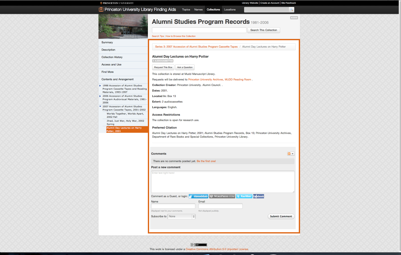Click the Alumni Studies Program Records heading
The width and height of the screenshot is (401, 255).
(x=201, y=22)
